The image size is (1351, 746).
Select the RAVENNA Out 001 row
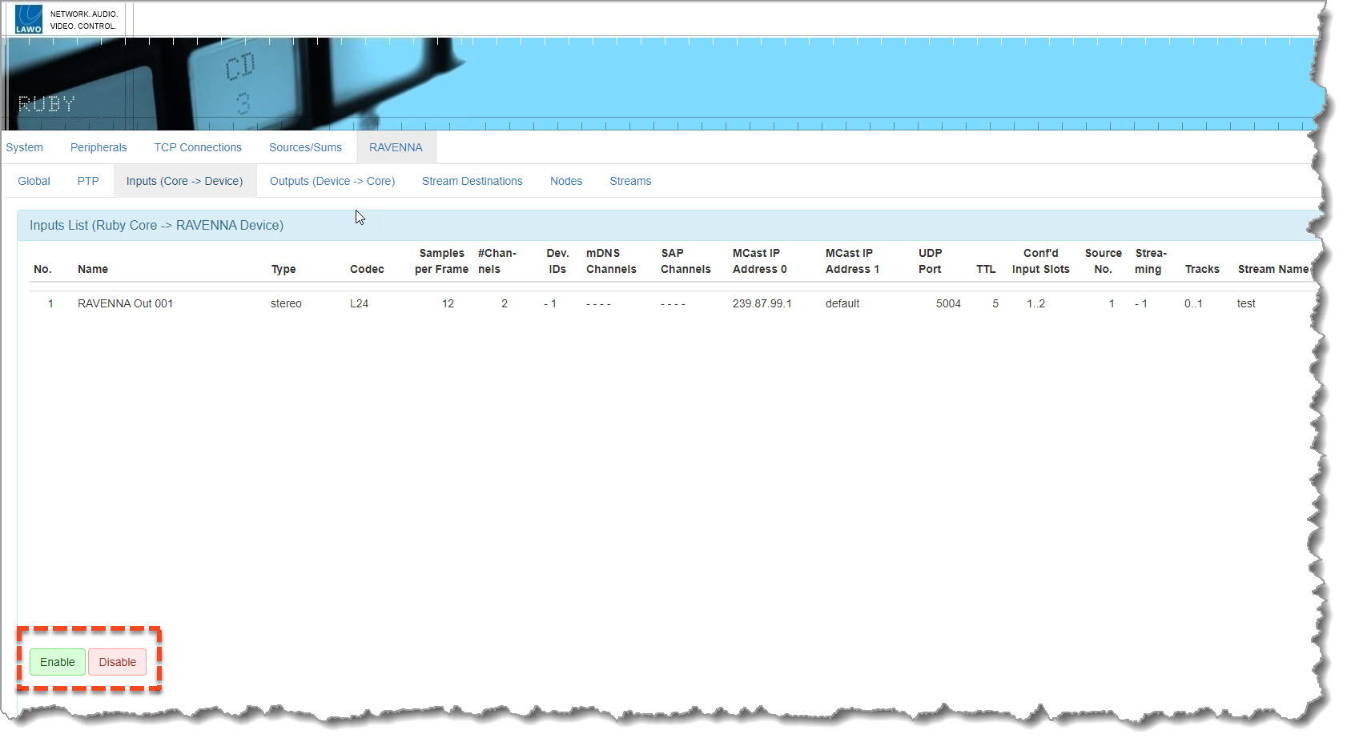point(125,303)
